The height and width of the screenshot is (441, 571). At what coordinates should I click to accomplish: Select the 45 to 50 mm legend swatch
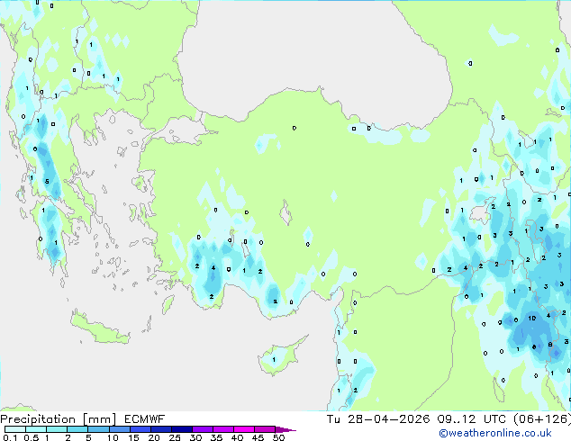[x=265, y=429]
